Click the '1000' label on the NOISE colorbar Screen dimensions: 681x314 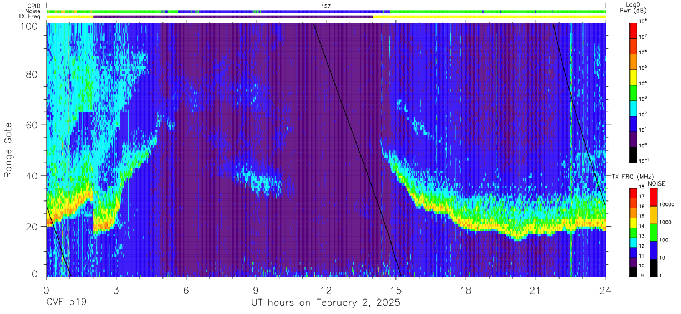pos(665,222)
